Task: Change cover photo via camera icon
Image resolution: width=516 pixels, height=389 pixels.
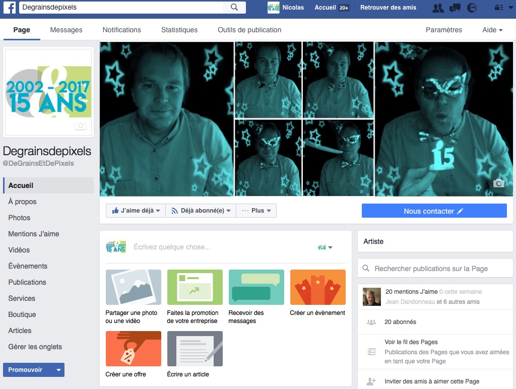Action: click(x=498, y=183)
